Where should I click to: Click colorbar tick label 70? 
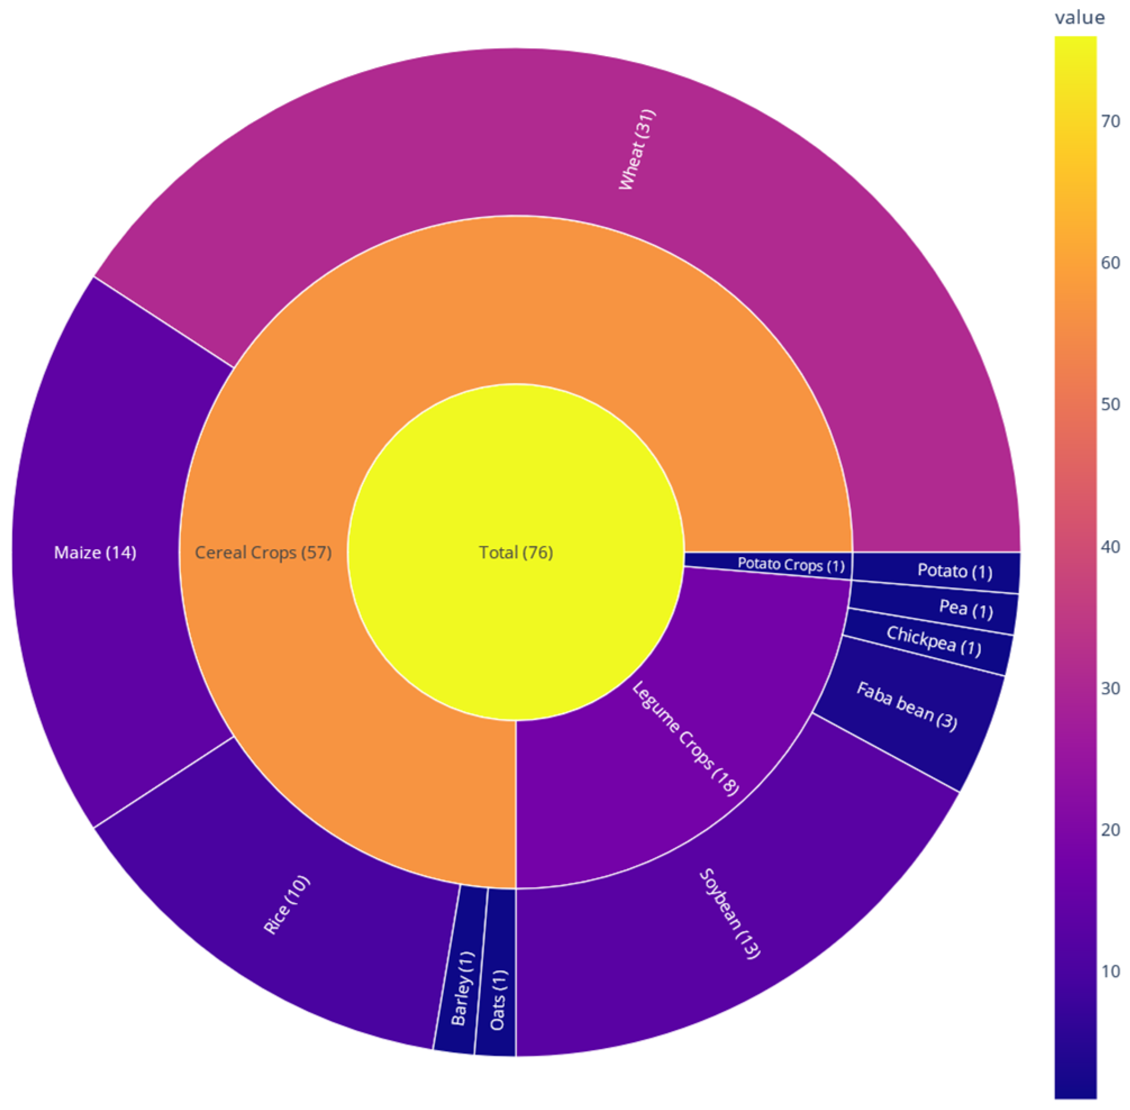1110,121
